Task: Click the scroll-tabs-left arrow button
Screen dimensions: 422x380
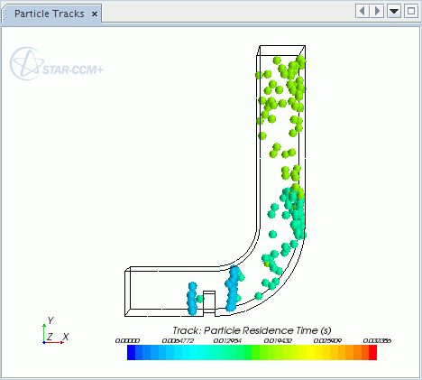Action: (362, 12)
